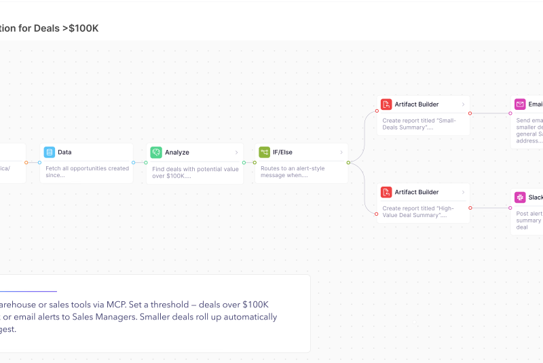
Task: Click the Email 'Send ema...' description text
Action: pos(529,130)
